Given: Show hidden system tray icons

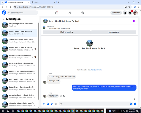Looking at the screenshot, I should click(119, 111).
